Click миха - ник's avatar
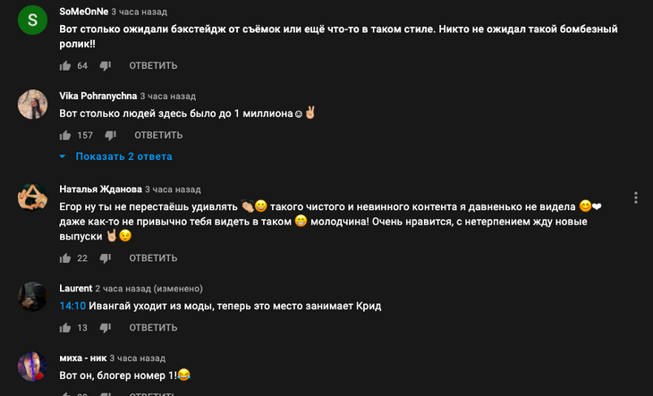The width and height of the screenshot is (653, 396). (x=33, y=366)
